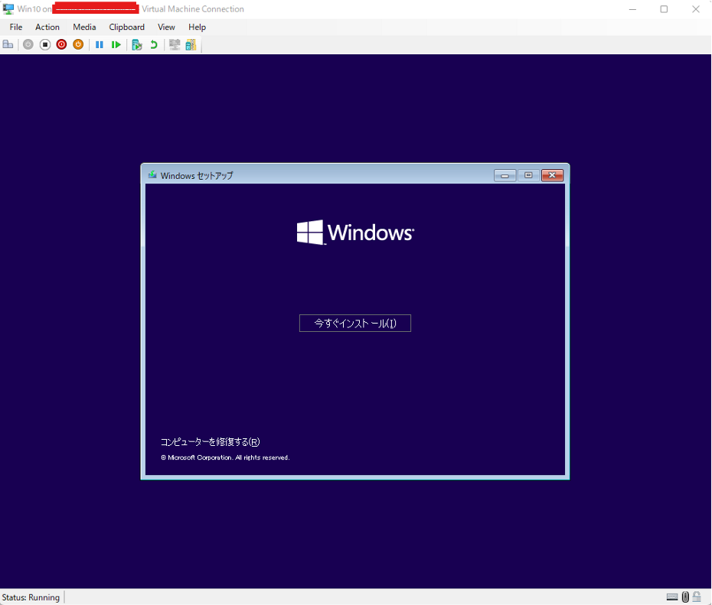Click the Share/Resources toolbar icon
This screenshot has height=605, width=712.
[x=191, y=44]
